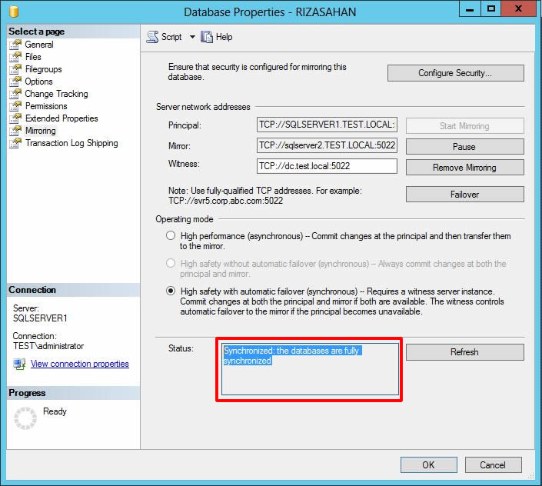542x486 pixels.
Task: Open Transaction Log Shipping page
Action: pos(71,143)
